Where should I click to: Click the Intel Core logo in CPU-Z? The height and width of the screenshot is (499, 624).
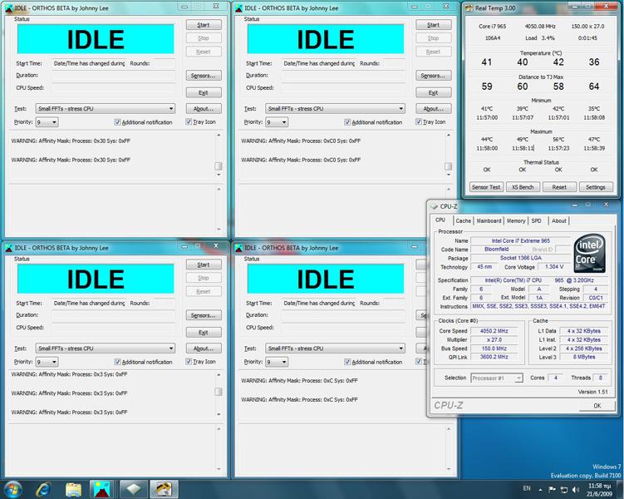(589, 254)
